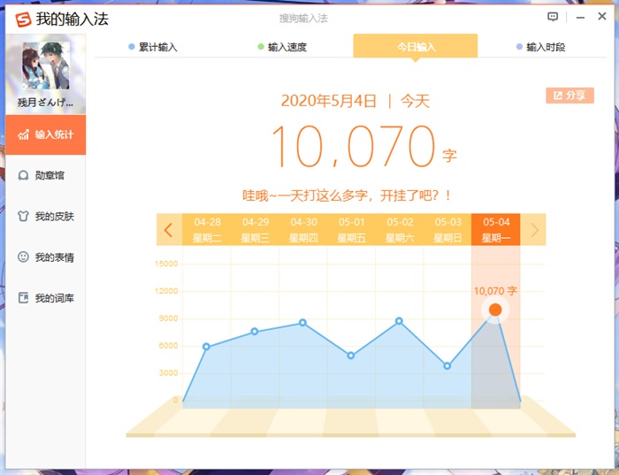
Task: Open 我的表情 emoticons page
Action: coord(45,257)
